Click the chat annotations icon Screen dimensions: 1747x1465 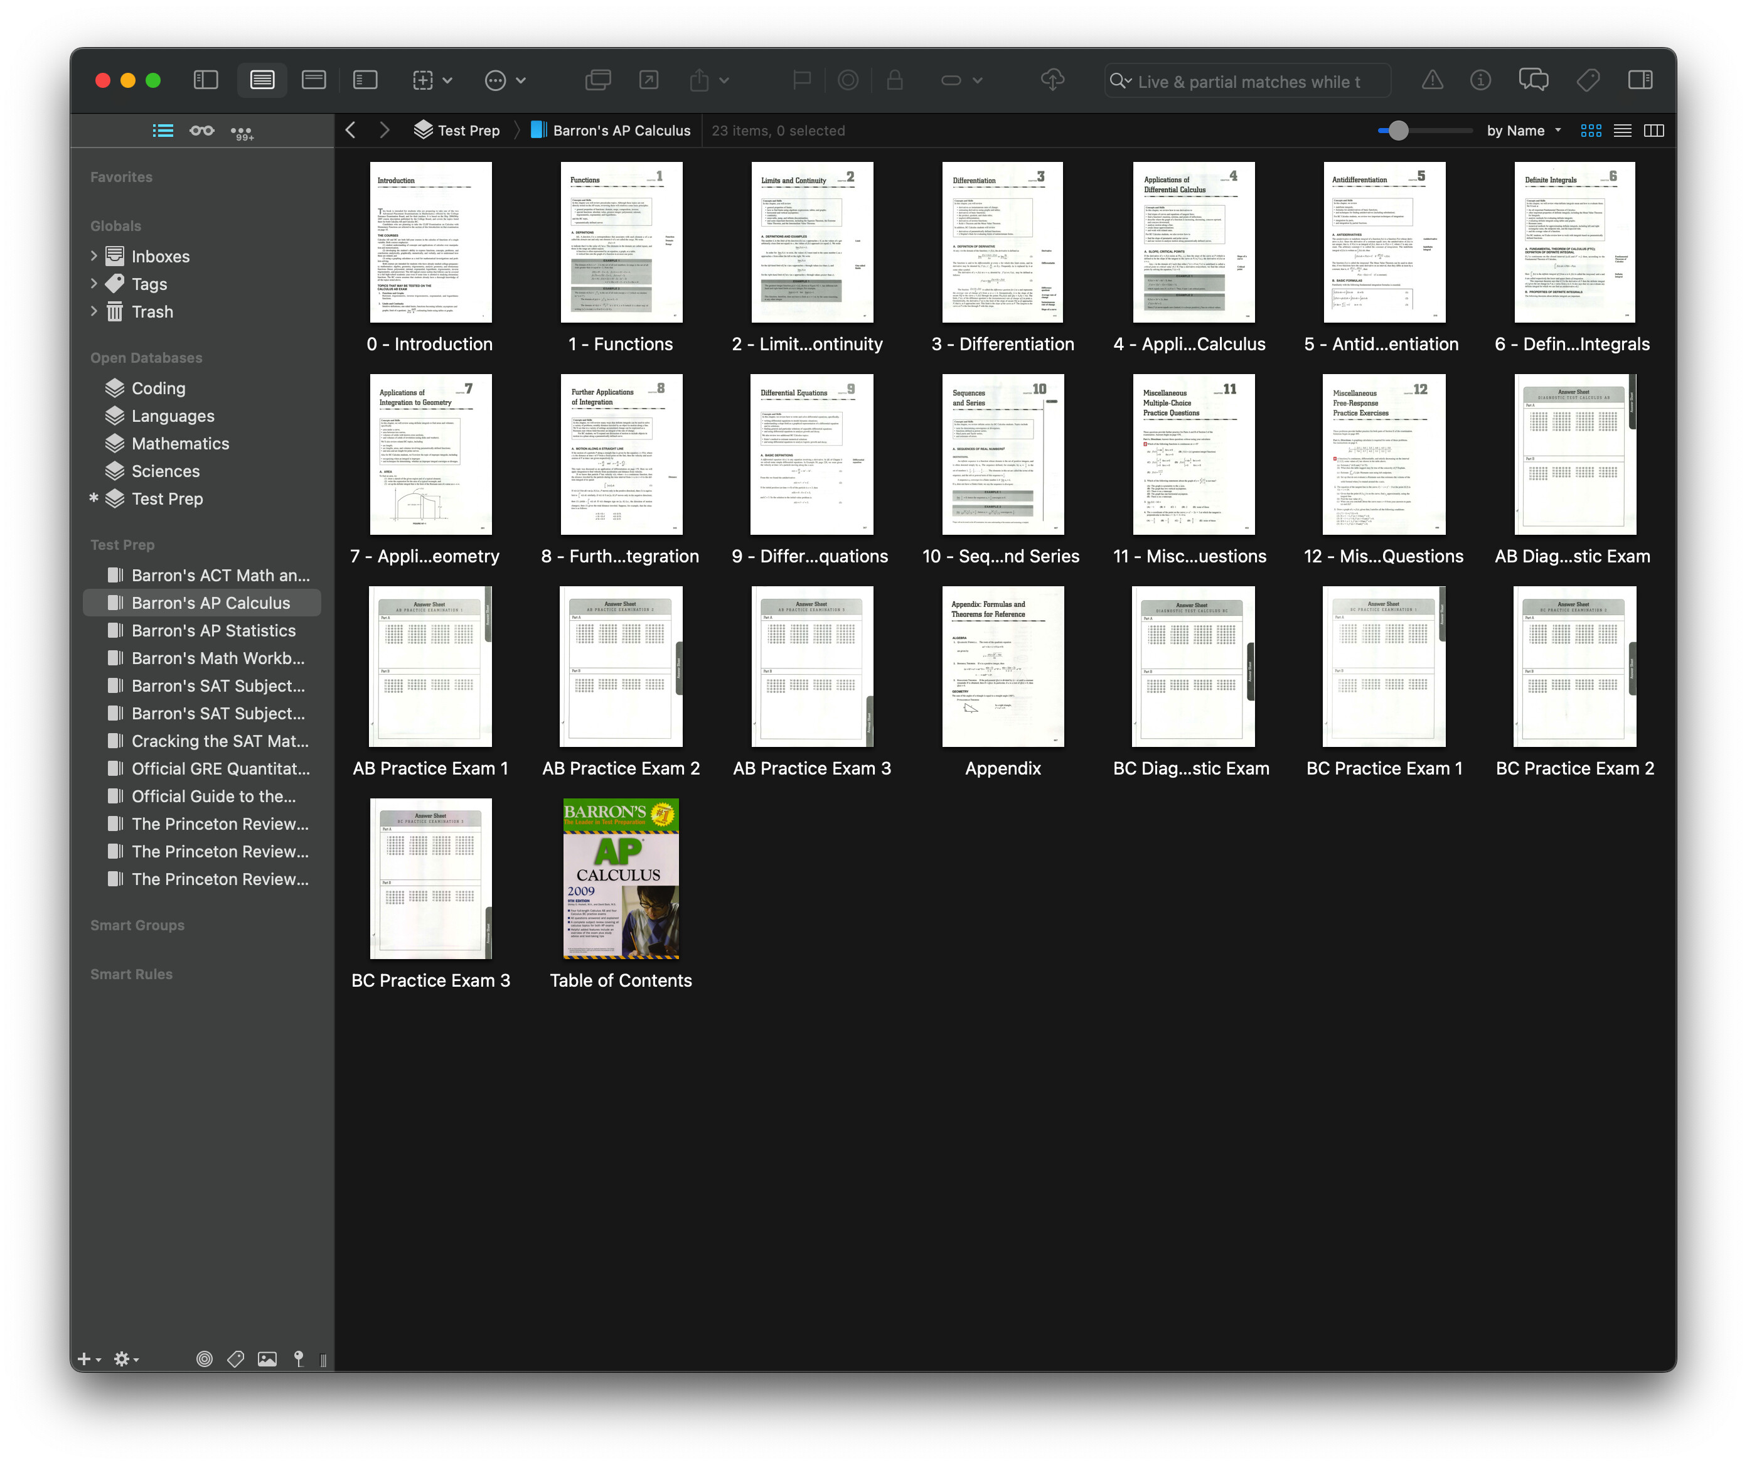pyautogui.click(x=1532, y=80)
